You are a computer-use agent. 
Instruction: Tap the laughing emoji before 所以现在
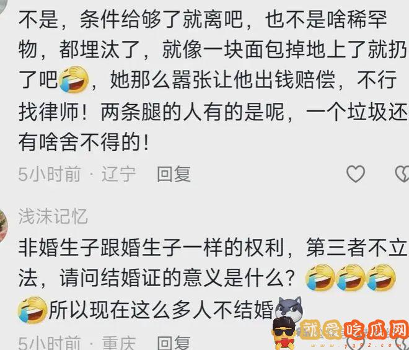pyautogui.click(x=32, y=310)
